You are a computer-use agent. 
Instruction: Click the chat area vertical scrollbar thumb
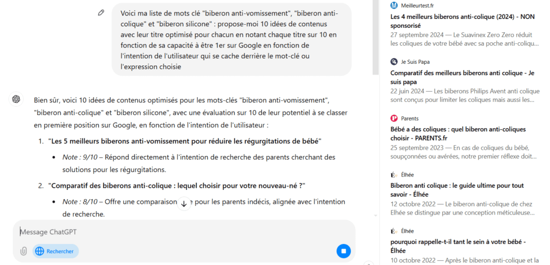click(375, 36)
